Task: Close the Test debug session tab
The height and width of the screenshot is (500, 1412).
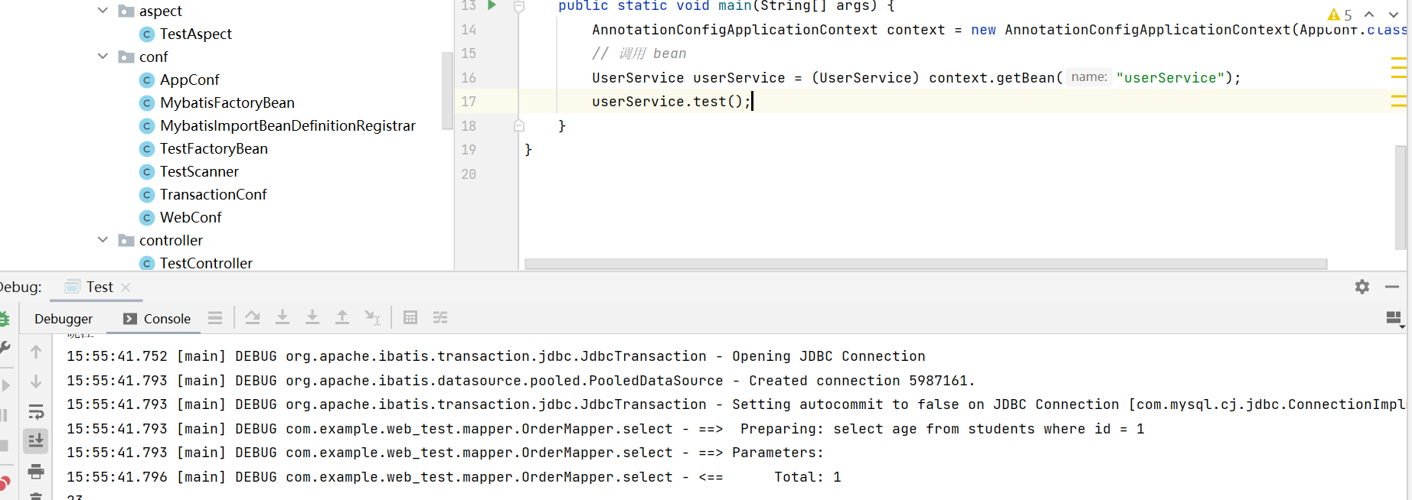Action: [126, 287]
